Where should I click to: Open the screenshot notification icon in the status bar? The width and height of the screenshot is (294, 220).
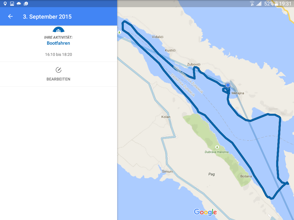[x=11, y=4]
